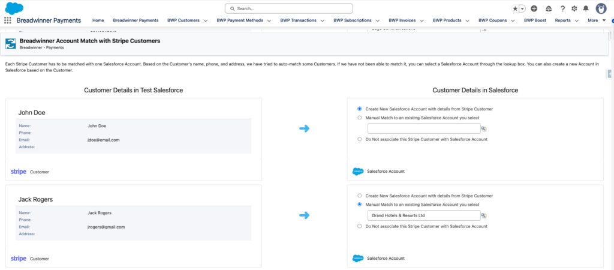Viewport: 614px width, 270px height.
Task: Click the Grand Hotels & Resorts Ltd lookup field
Action: [x=424, y=215]
